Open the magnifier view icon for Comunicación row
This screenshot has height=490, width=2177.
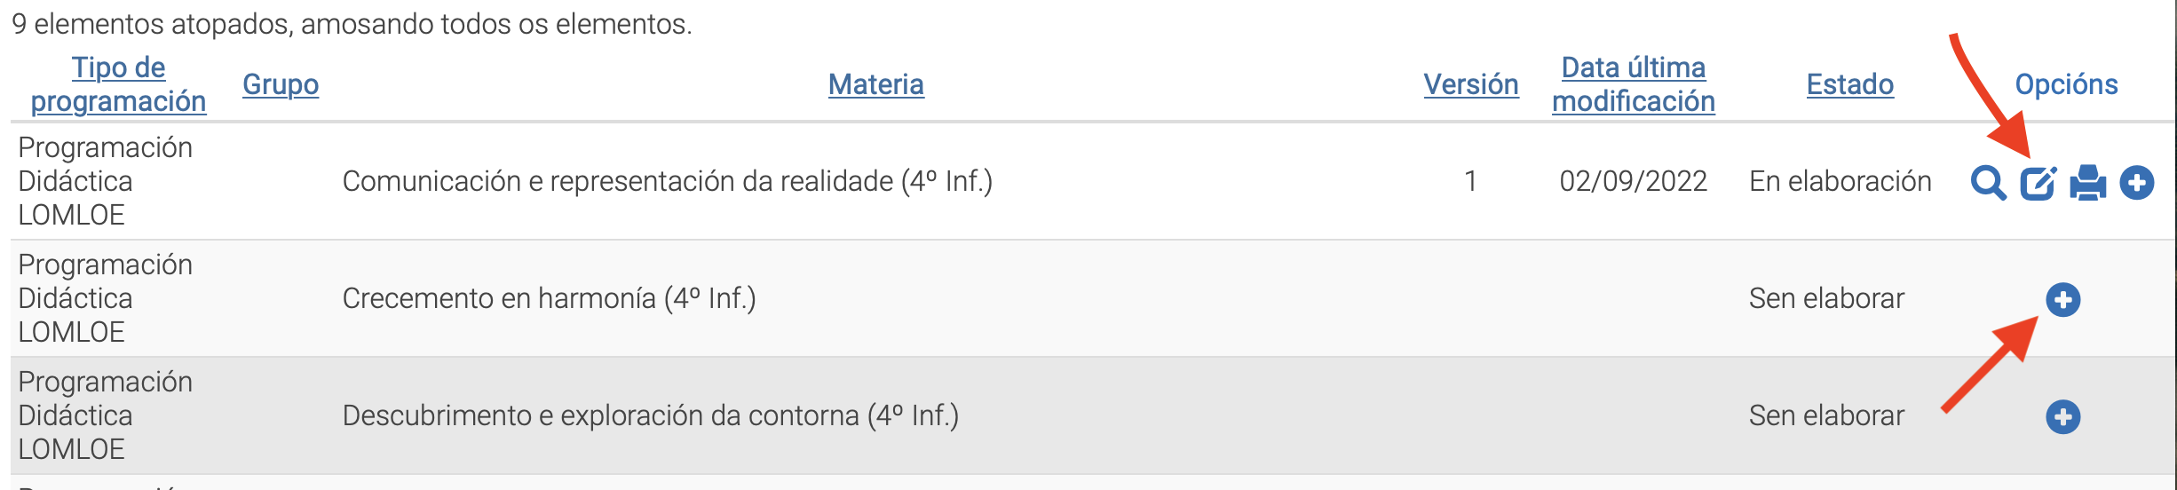1988,183
